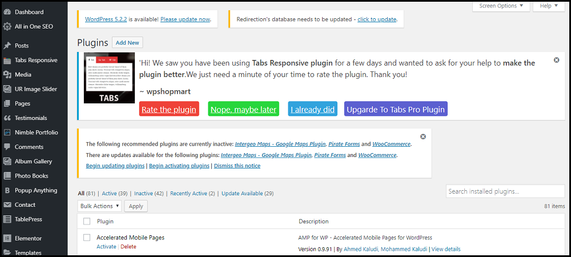
Task: Click the Testimonials quote icon
Action: pos(7,118)
